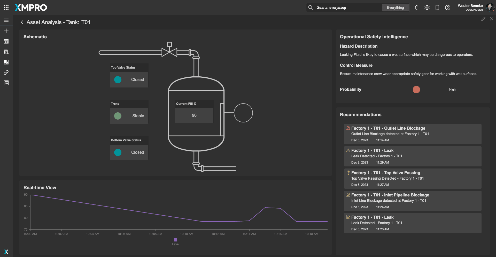Click the plus icon in left sidebar
Screen dimensions: 496x257
[x=6, y=31]
